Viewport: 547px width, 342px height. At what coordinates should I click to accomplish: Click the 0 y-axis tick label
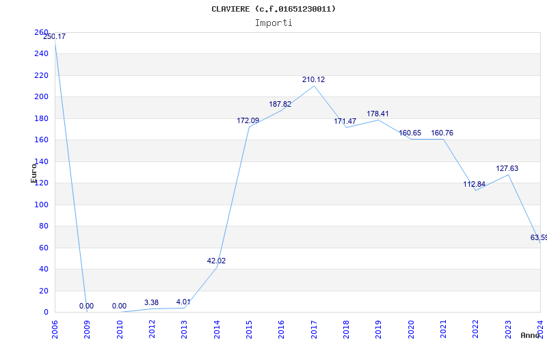[x=46, y=312]
